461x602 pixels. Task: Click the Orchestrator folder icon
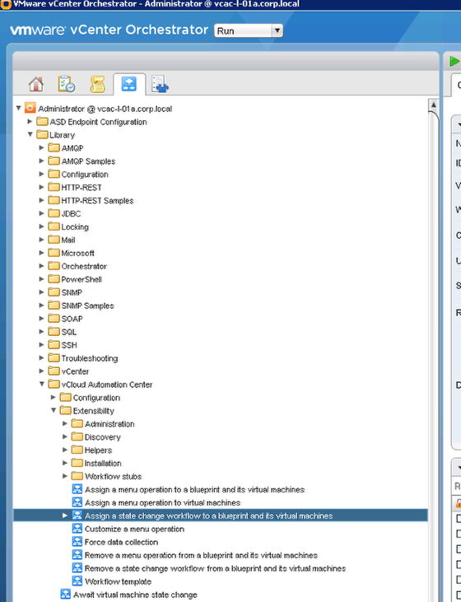(x=54, y=266)
